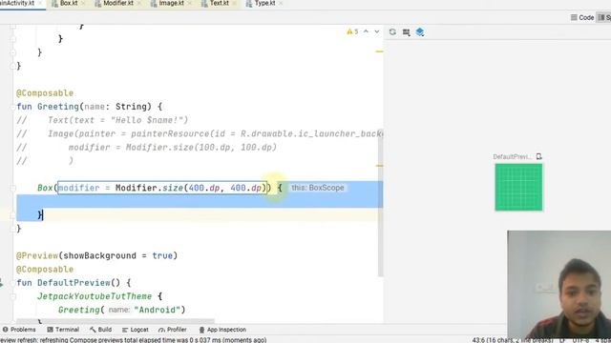The image size is (611, 343).
Task: Open the preview layers dropdown icon
Action: tap(420, 31)
